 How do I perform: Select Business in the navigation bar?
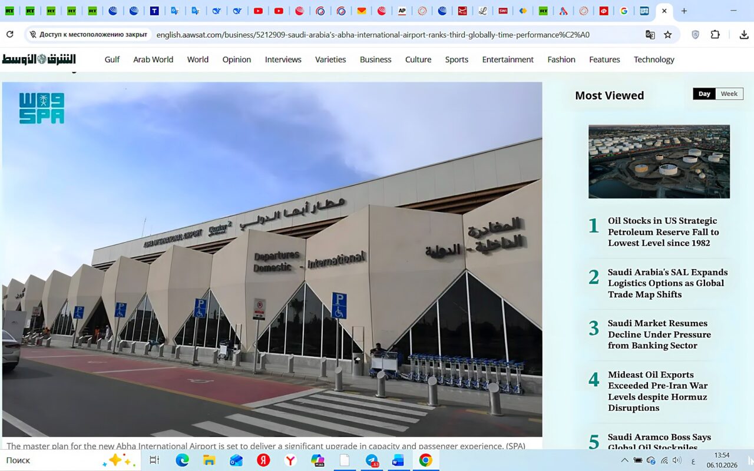coord(376,59)
